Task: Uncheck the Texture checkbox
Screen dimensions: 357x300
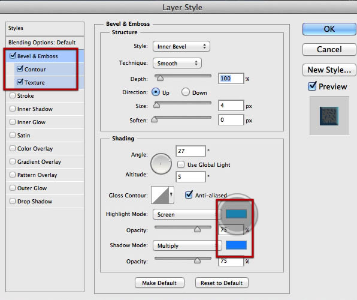Action: [20, 82]
